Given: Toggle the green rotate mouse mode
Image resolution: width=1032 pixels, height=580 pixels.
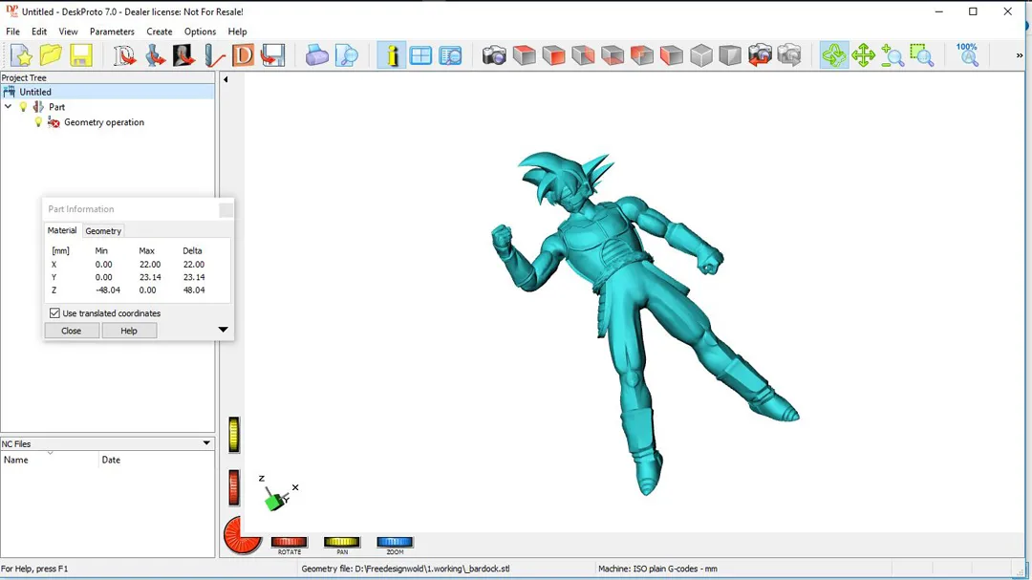Looking at the screenshot, I should pyautogui.click(x=834, y=55).
